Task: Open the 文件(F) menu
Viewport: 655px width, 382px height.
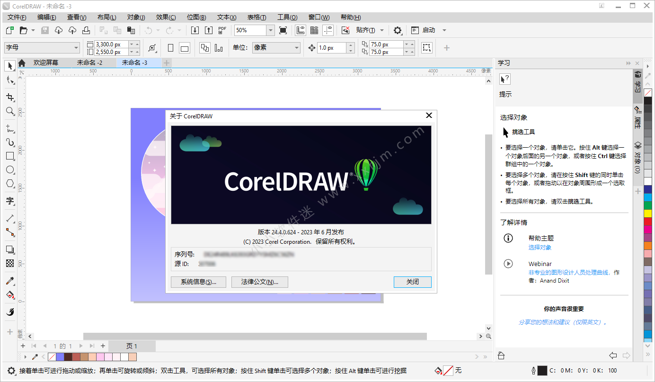Action: tap(18, 18)
